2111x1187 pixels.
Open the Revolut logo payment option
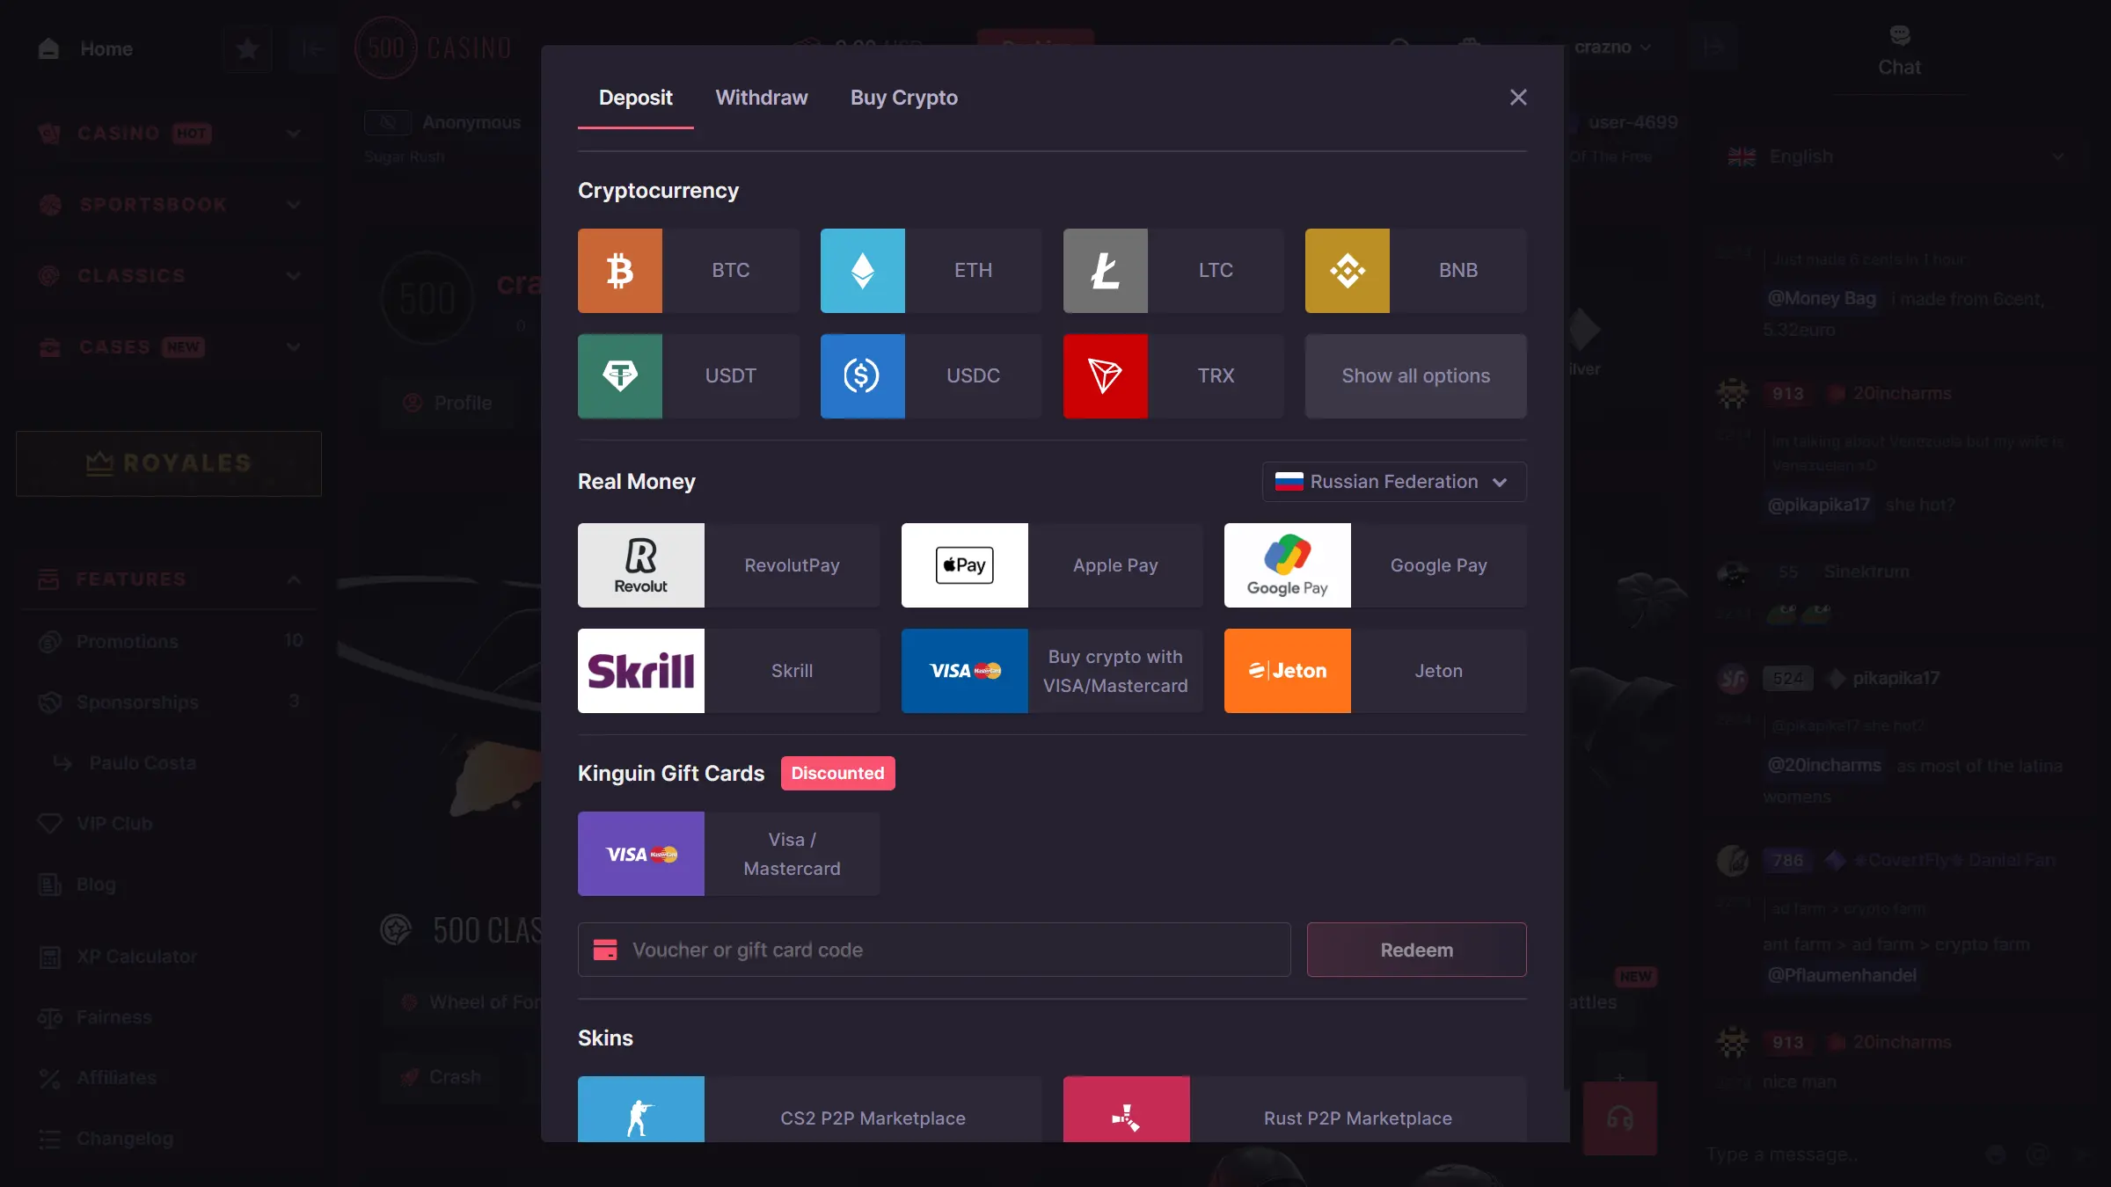[641, 565]
